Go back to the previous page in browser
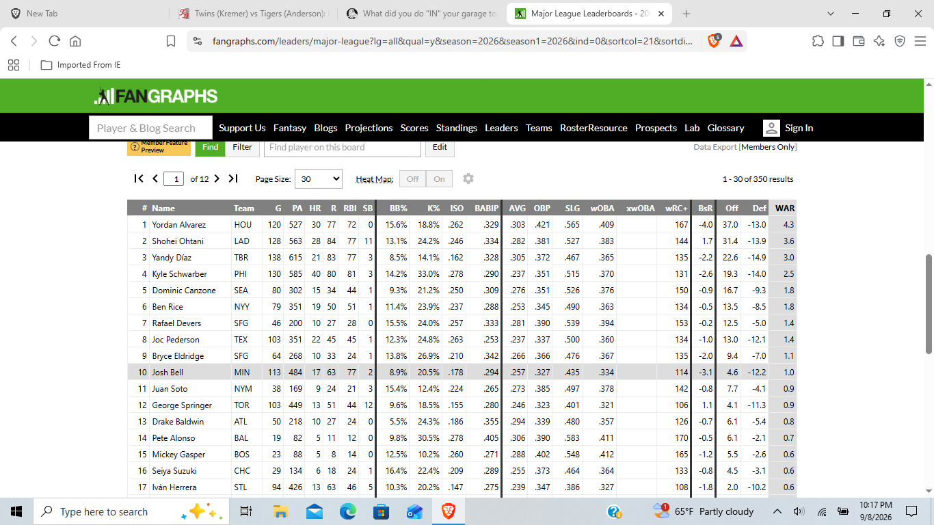Image resolution: width=934 pixels, height=525 pixels. [14, 41]
